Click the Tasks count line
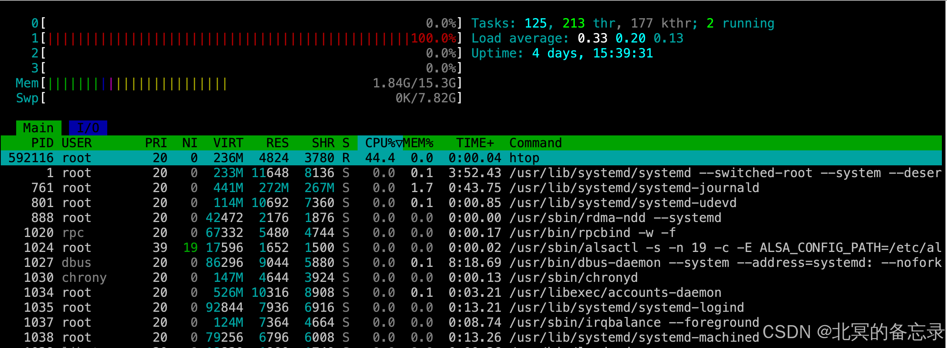The width and height of the screenshot is (947, 348). coord(623,23)
